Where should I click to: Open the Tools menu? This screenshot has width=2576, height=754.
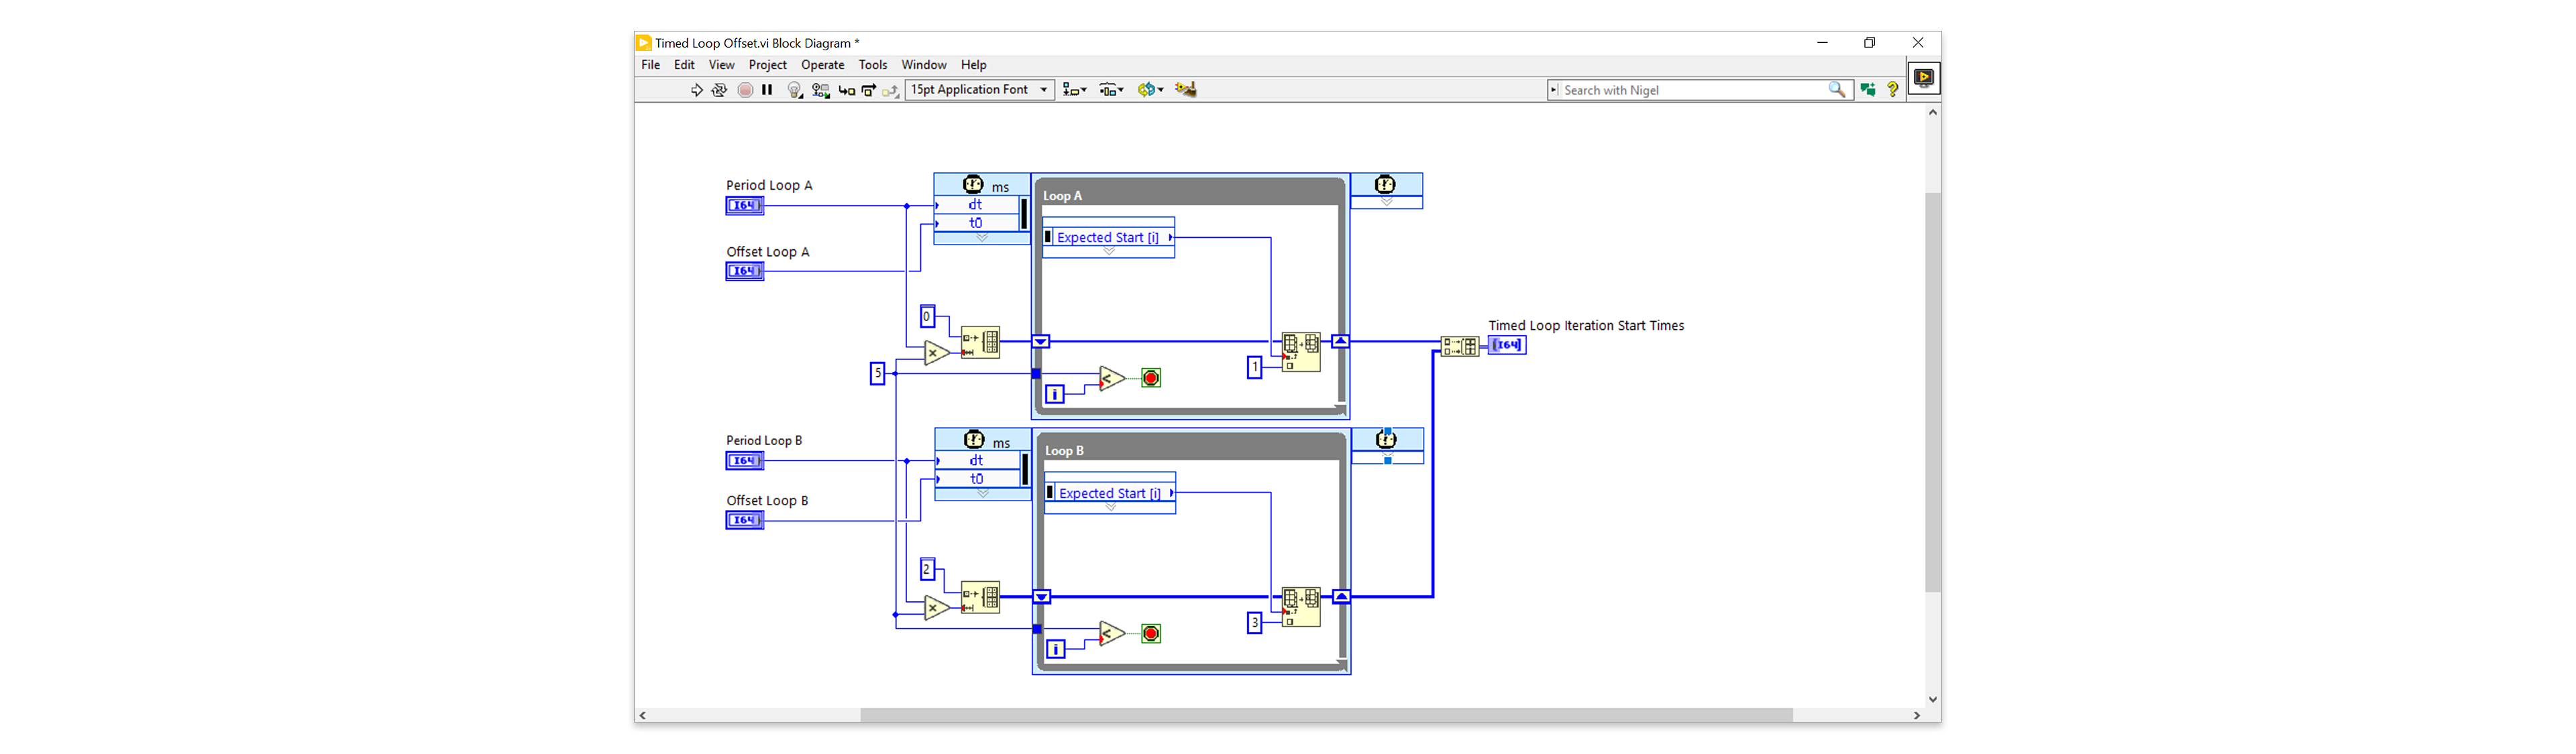point(872,65)
